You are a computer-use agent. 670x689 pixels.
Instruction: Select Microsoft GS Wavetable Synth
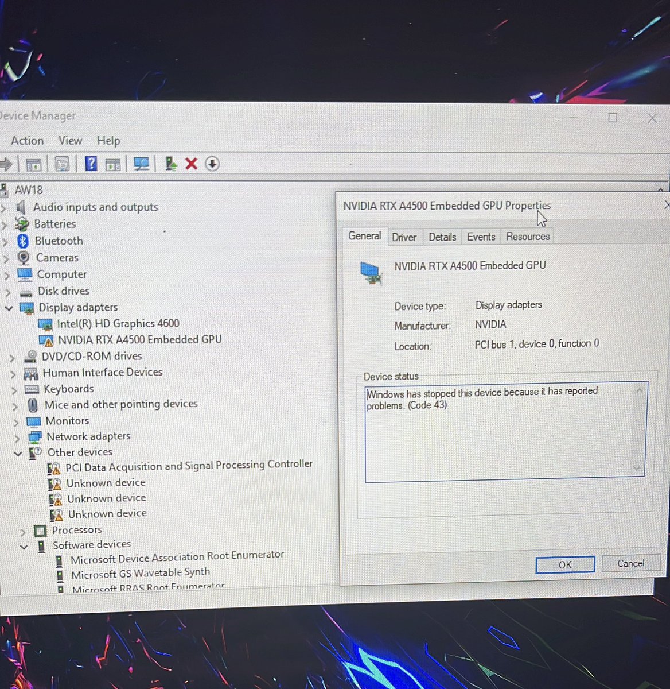(141, 573)
